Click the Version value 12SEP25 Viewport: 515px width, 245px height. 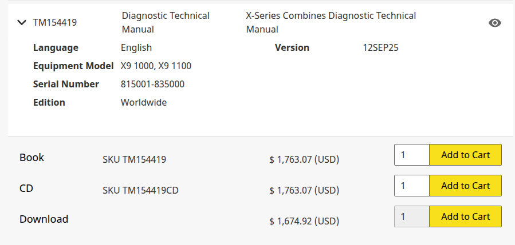(381, 48)
